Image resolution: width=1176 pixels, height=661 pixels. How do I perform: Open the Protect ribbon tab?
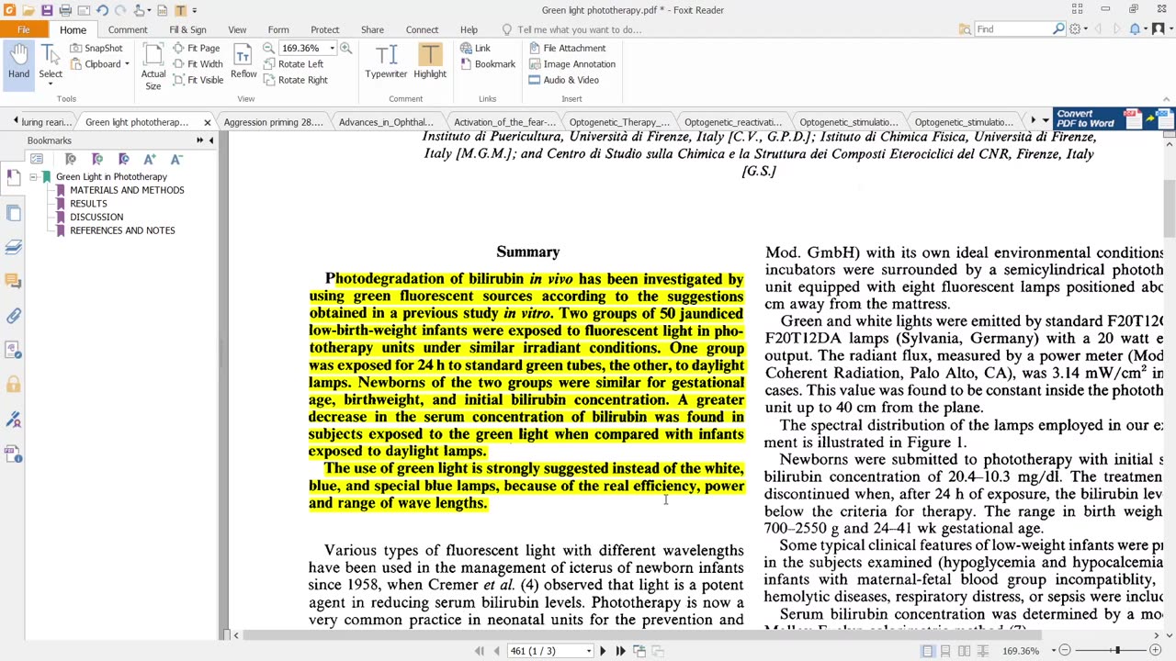[324, 29]
